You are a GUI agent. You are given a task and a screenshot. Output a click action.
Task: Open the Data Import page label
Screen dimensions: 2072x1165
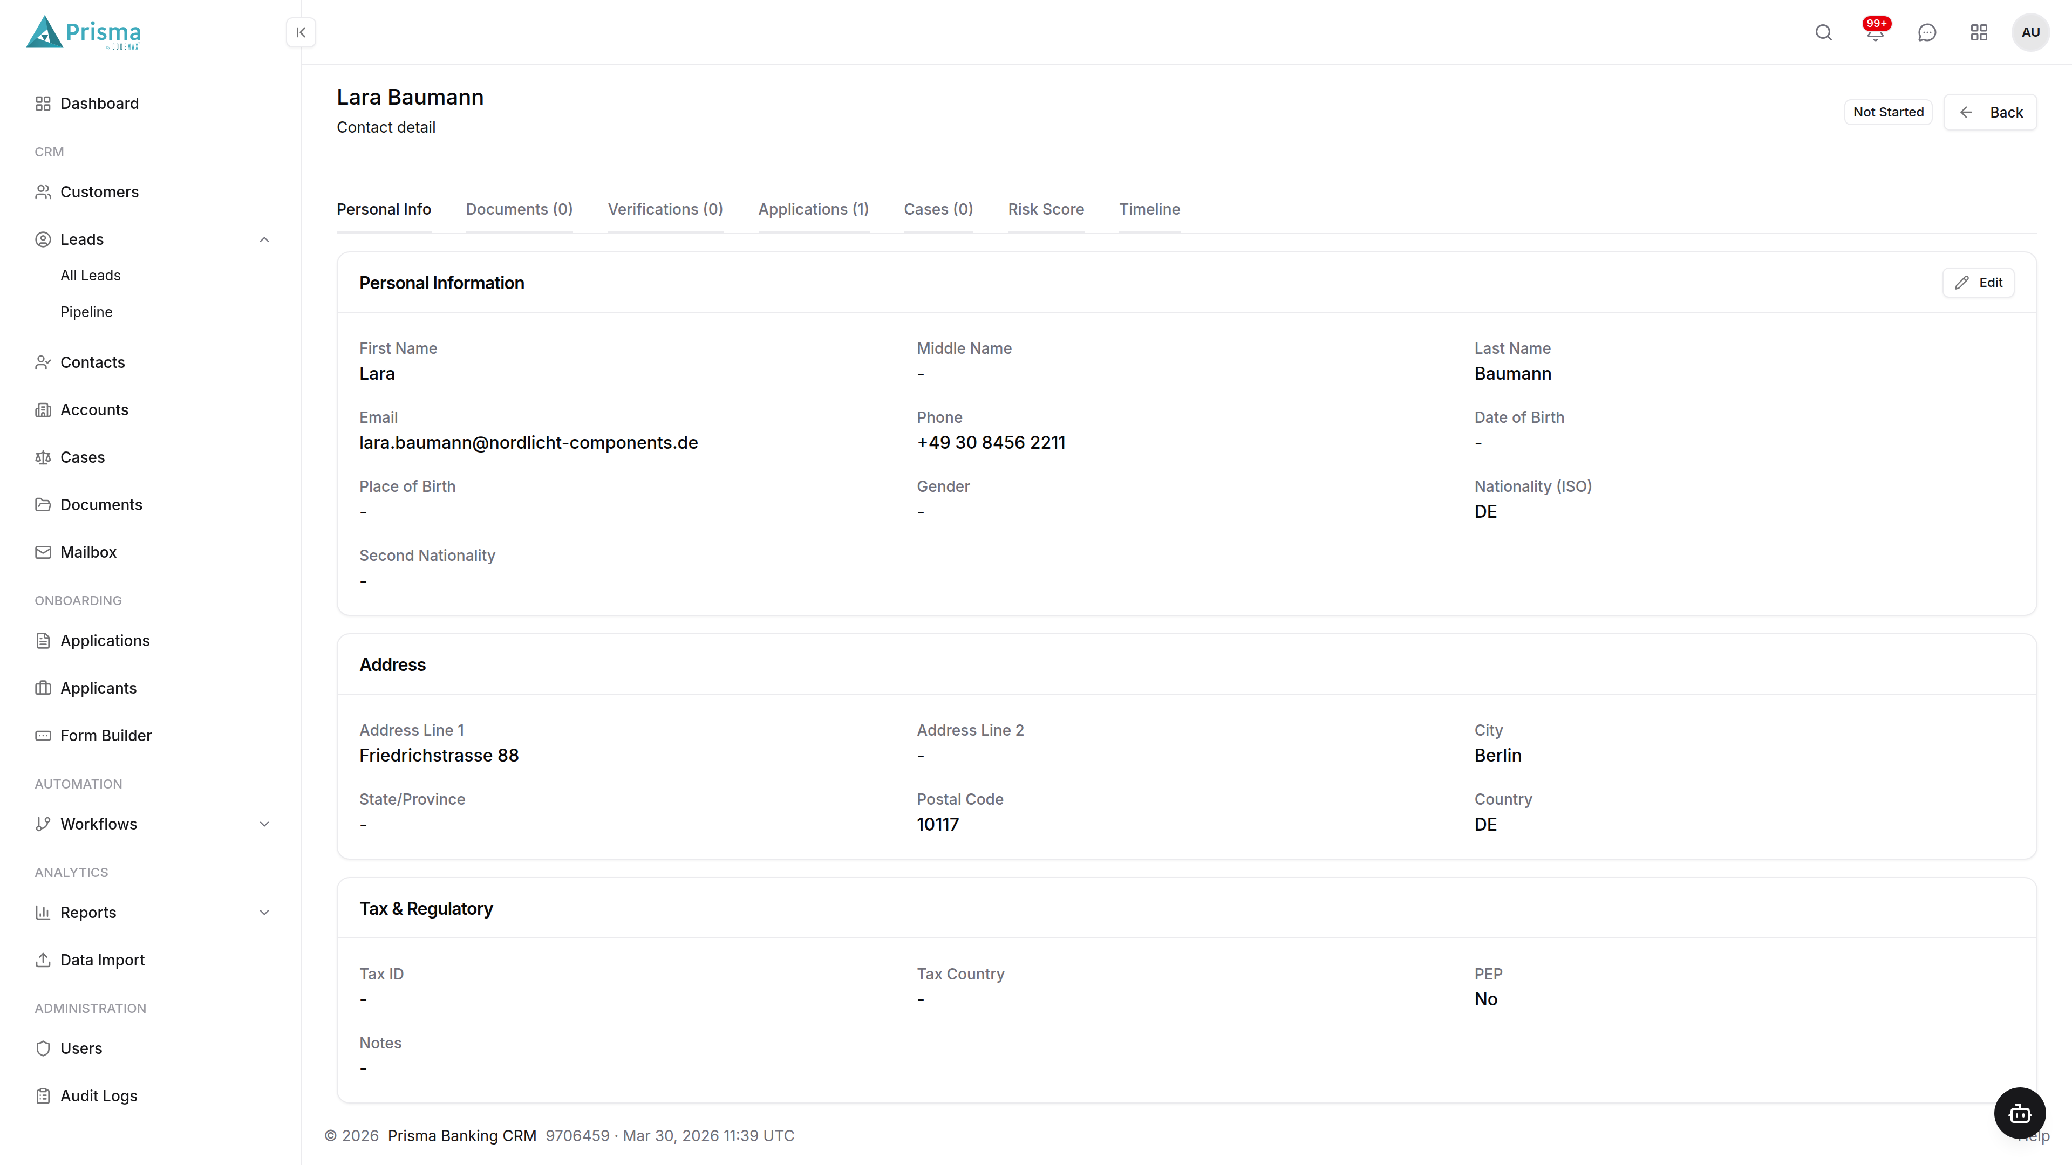point(102,960)
